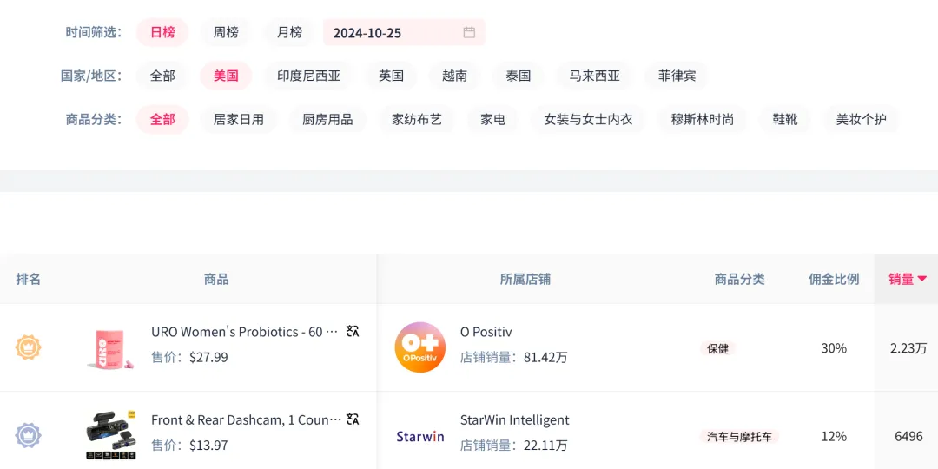Click the 保健 category tag
938x469 pixels.
click(718, 348)
